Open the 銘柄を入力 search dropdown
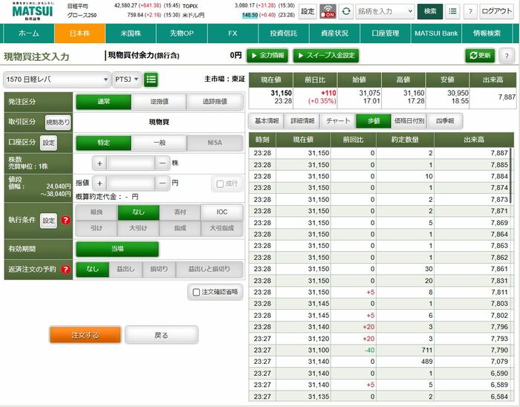 (x=385, y=11)
